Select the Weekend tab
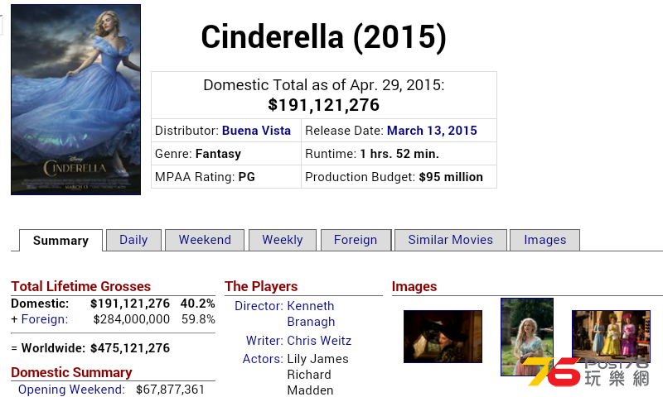Screen dimensions: 663x397 205,240
